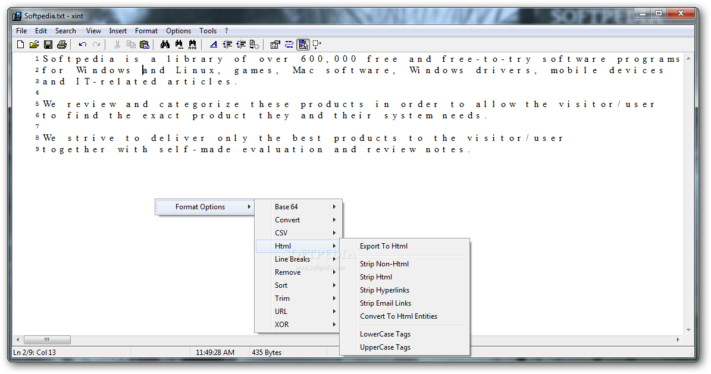Image resolution: width=711 pixels, height=374 pixels.
Task: Choose UpperCase Tags
Action: point(405,347)
